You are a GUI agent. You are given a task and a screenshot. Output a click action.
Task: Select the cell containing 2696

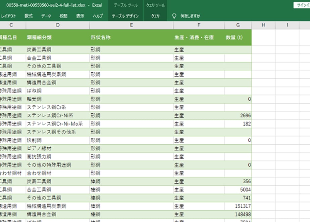(238, 116)
